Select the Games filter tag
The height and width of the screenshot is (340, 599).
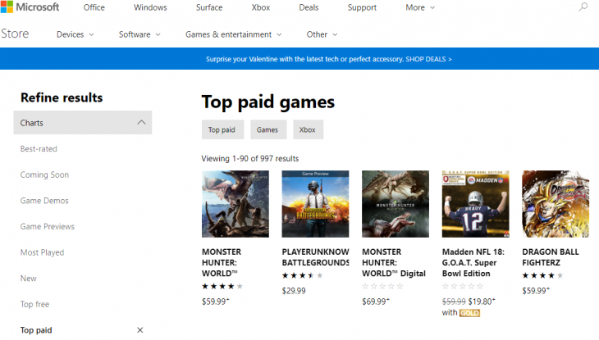tap(268, 129)
